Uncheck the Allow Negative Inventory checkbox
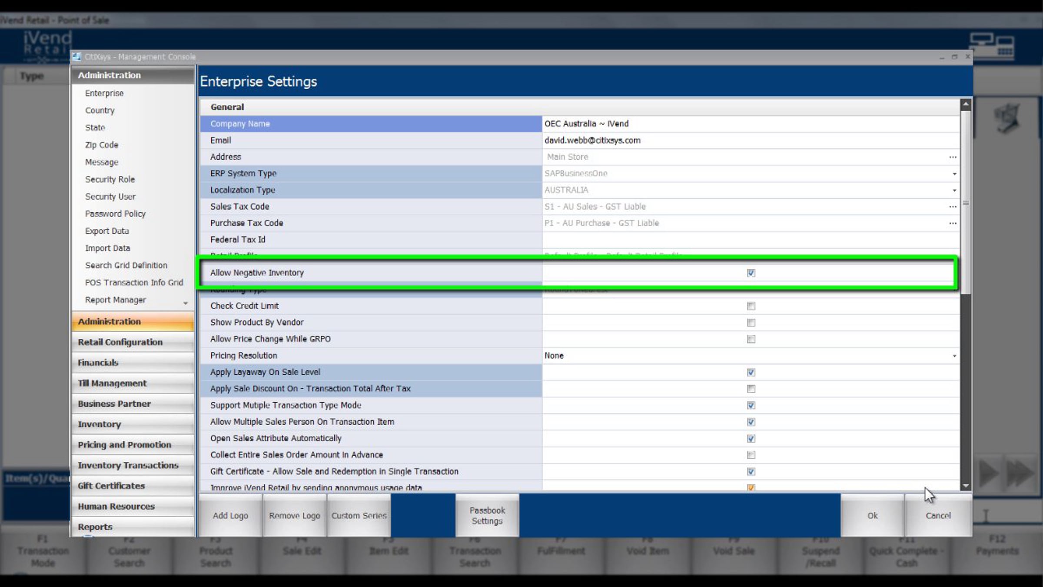The width and height of the screenshot is (1043, 587). coord(751,273)
